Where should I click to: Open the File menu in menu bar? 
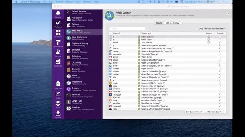[45, 2]
